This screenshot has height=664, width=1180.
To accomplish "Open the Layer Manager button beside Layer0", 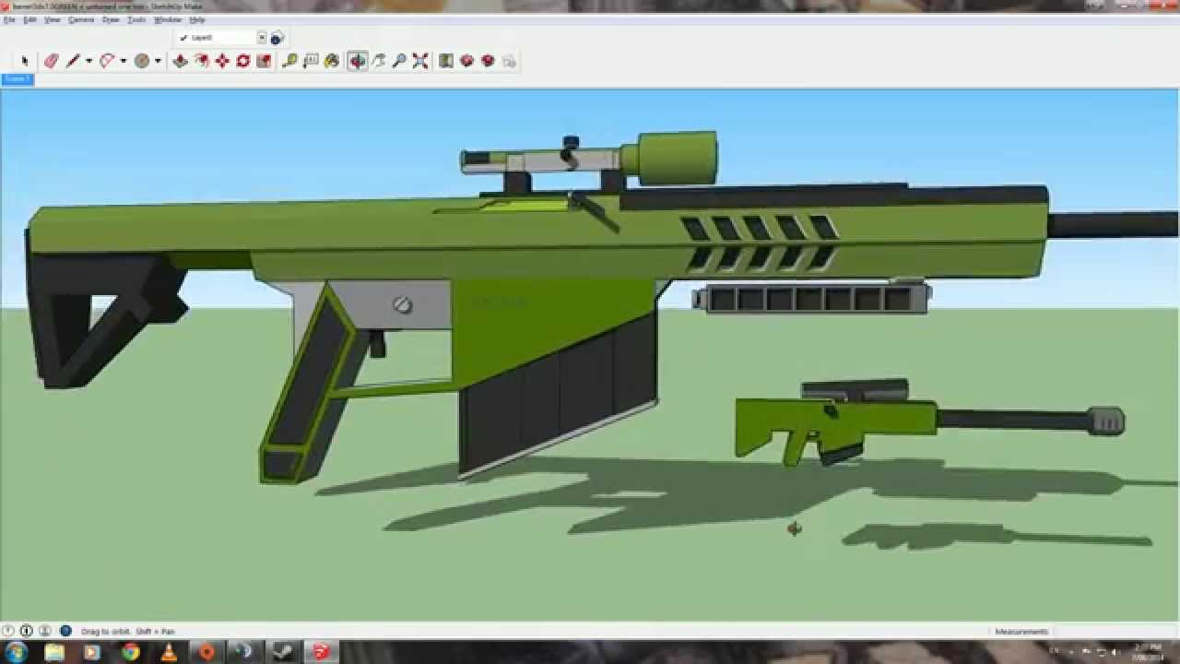I will 277,38.
